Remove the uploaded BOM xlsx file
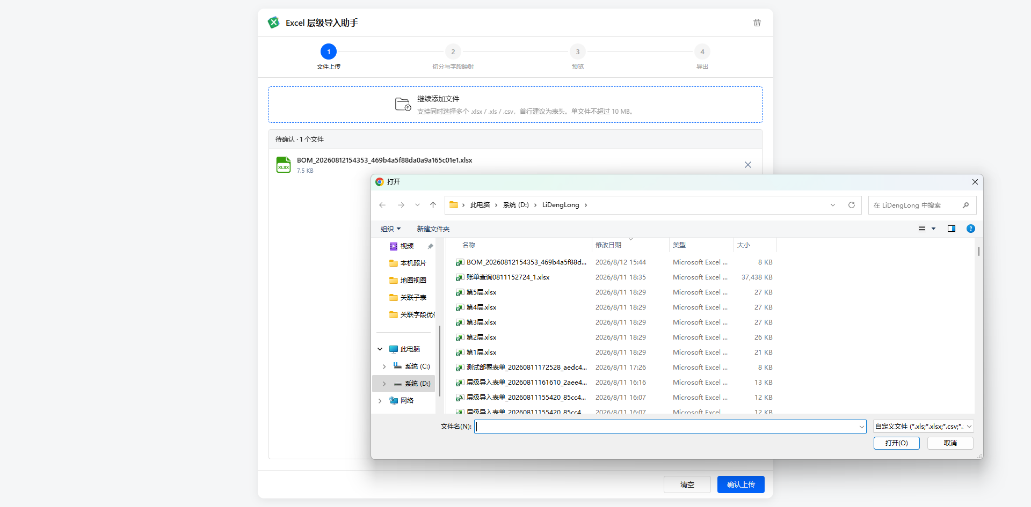This screenshot has height=507, width=1031. pyautogui.click(x=748, y=165)
